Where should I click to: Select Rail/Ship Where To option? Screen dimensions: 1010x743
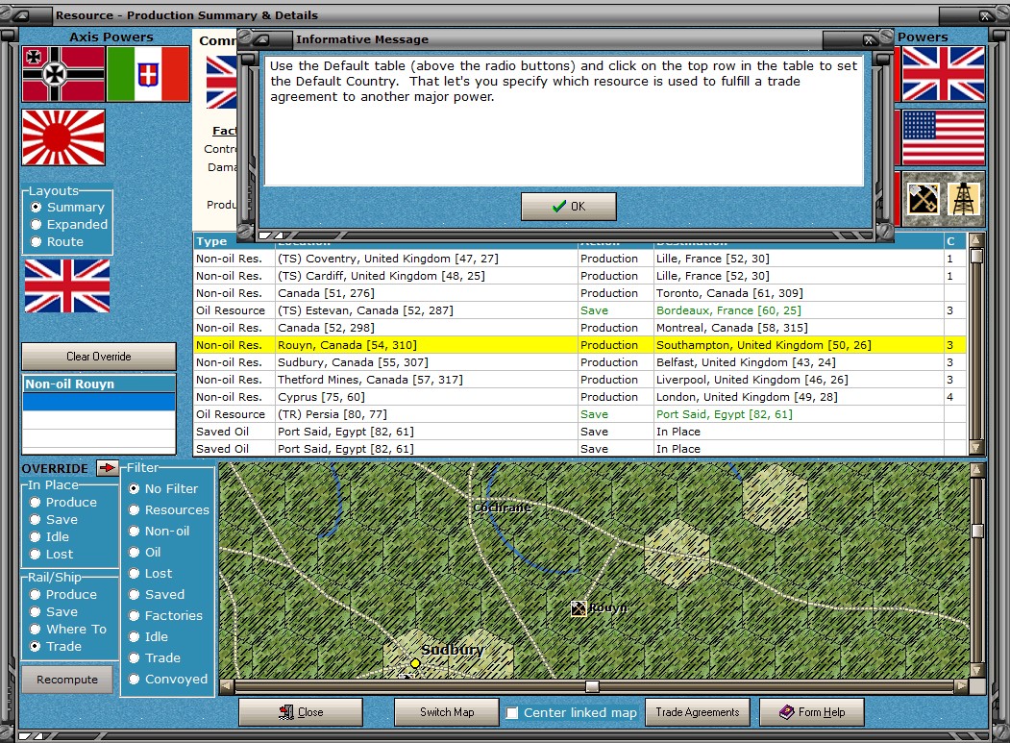pos(35,629)
